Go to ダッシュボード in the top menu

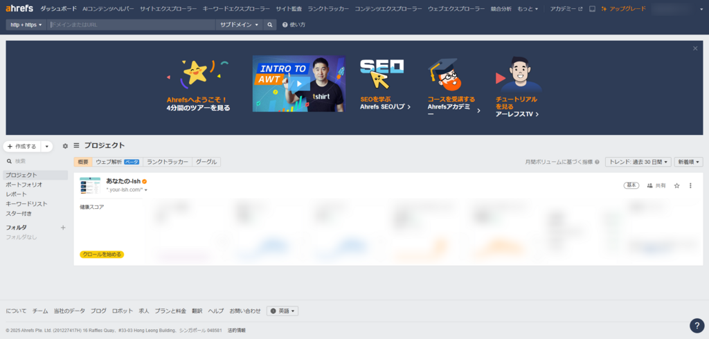[x=58, y=8]
